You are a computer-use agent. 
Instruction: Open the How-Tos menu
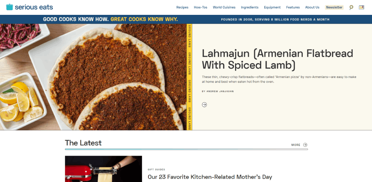pos(201,7)
